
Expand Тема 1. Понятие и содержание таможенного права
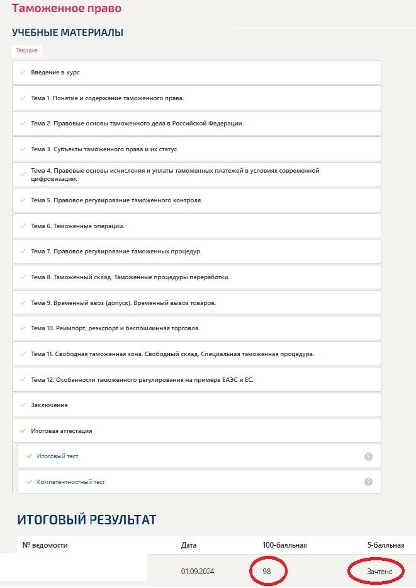(x=196, y=98)
